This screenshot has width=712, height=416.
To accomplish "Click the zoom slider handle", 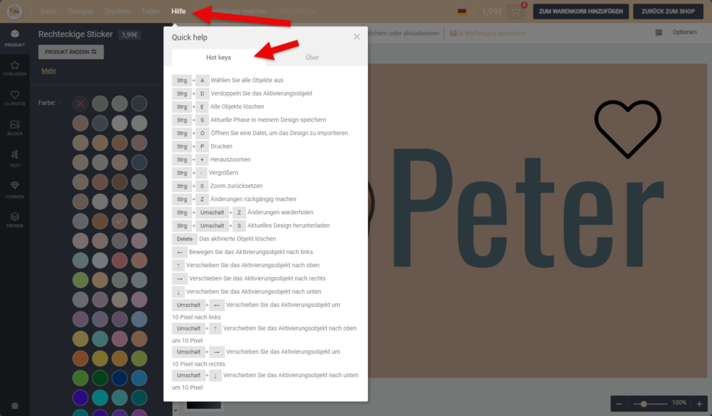I will (x=645, y=403).
